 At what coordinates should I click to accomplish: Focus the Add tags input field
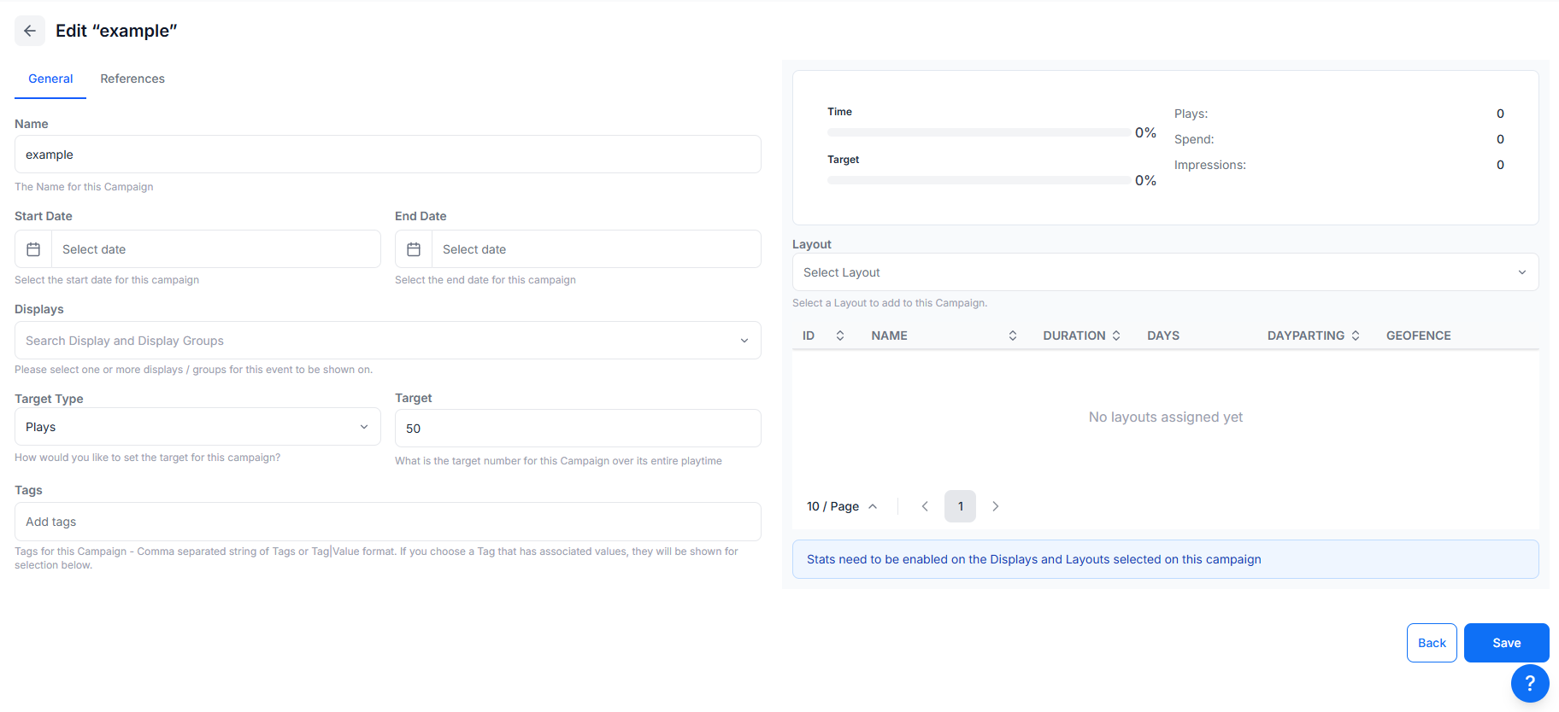click(388, 522)
